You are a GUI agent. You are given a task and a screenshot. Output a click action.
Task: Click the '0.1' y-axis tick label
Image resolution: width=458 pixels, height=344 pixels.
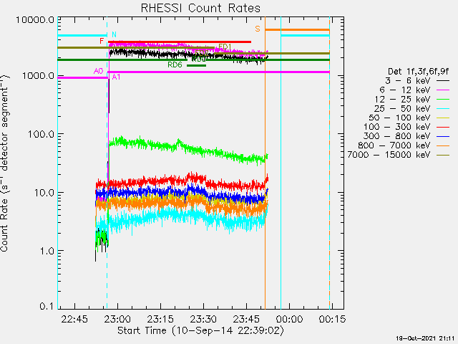click(47, 306)
